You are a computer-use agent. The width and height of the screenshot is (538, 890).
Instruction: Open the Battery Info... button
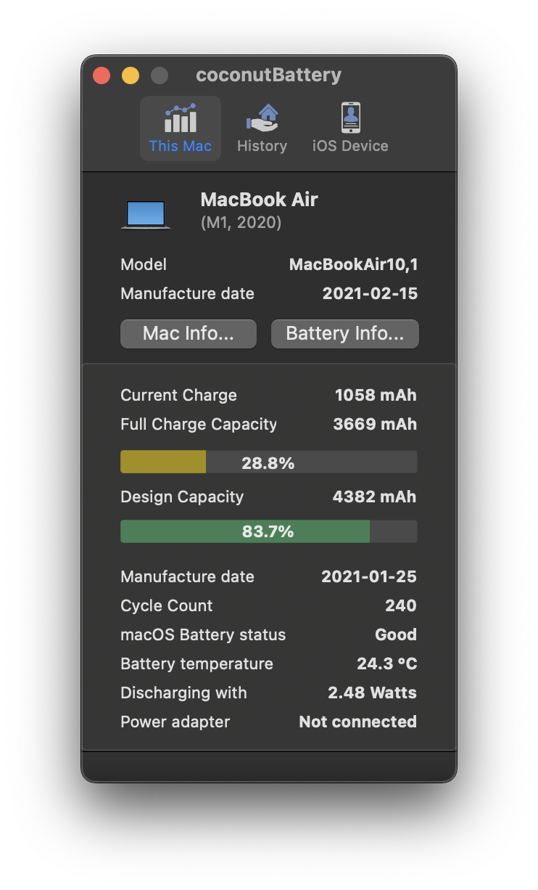pos(345,334)
